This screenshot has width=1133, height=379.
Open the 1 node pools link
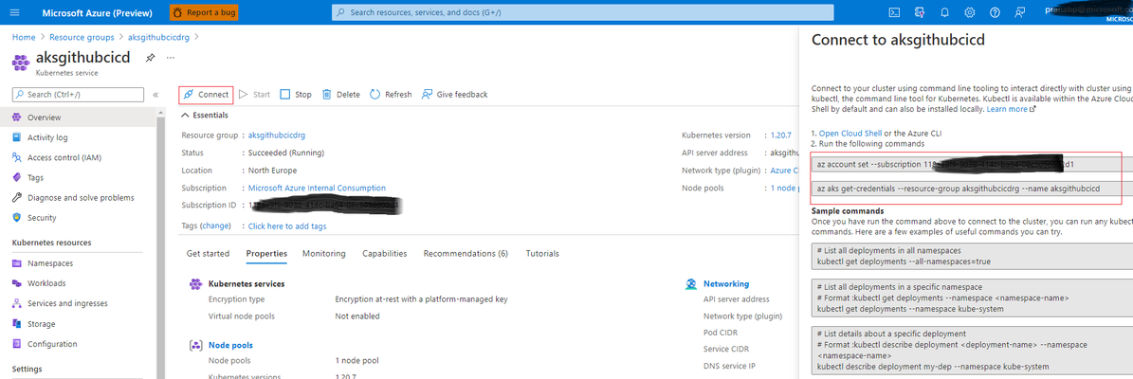click(x=782, y=188)
